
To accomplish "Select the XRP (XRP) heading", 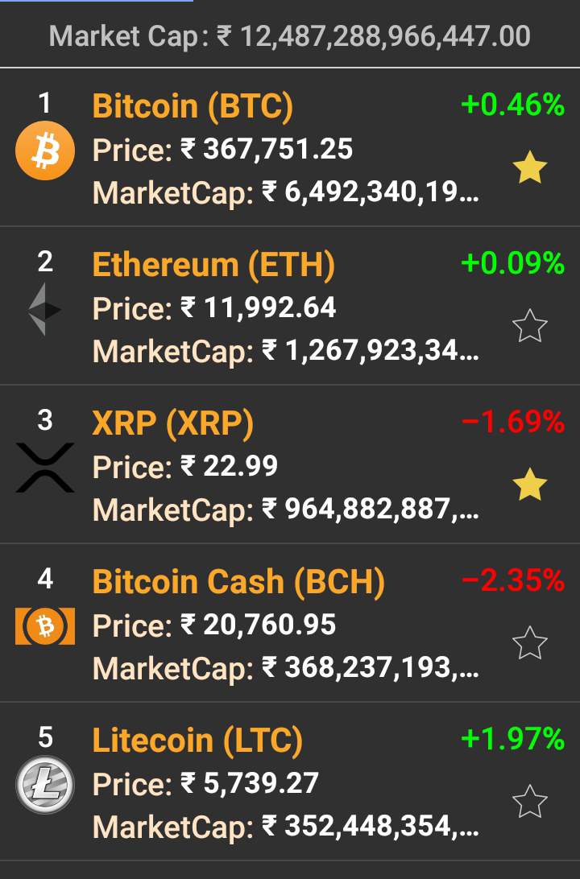I will [172, 423].
